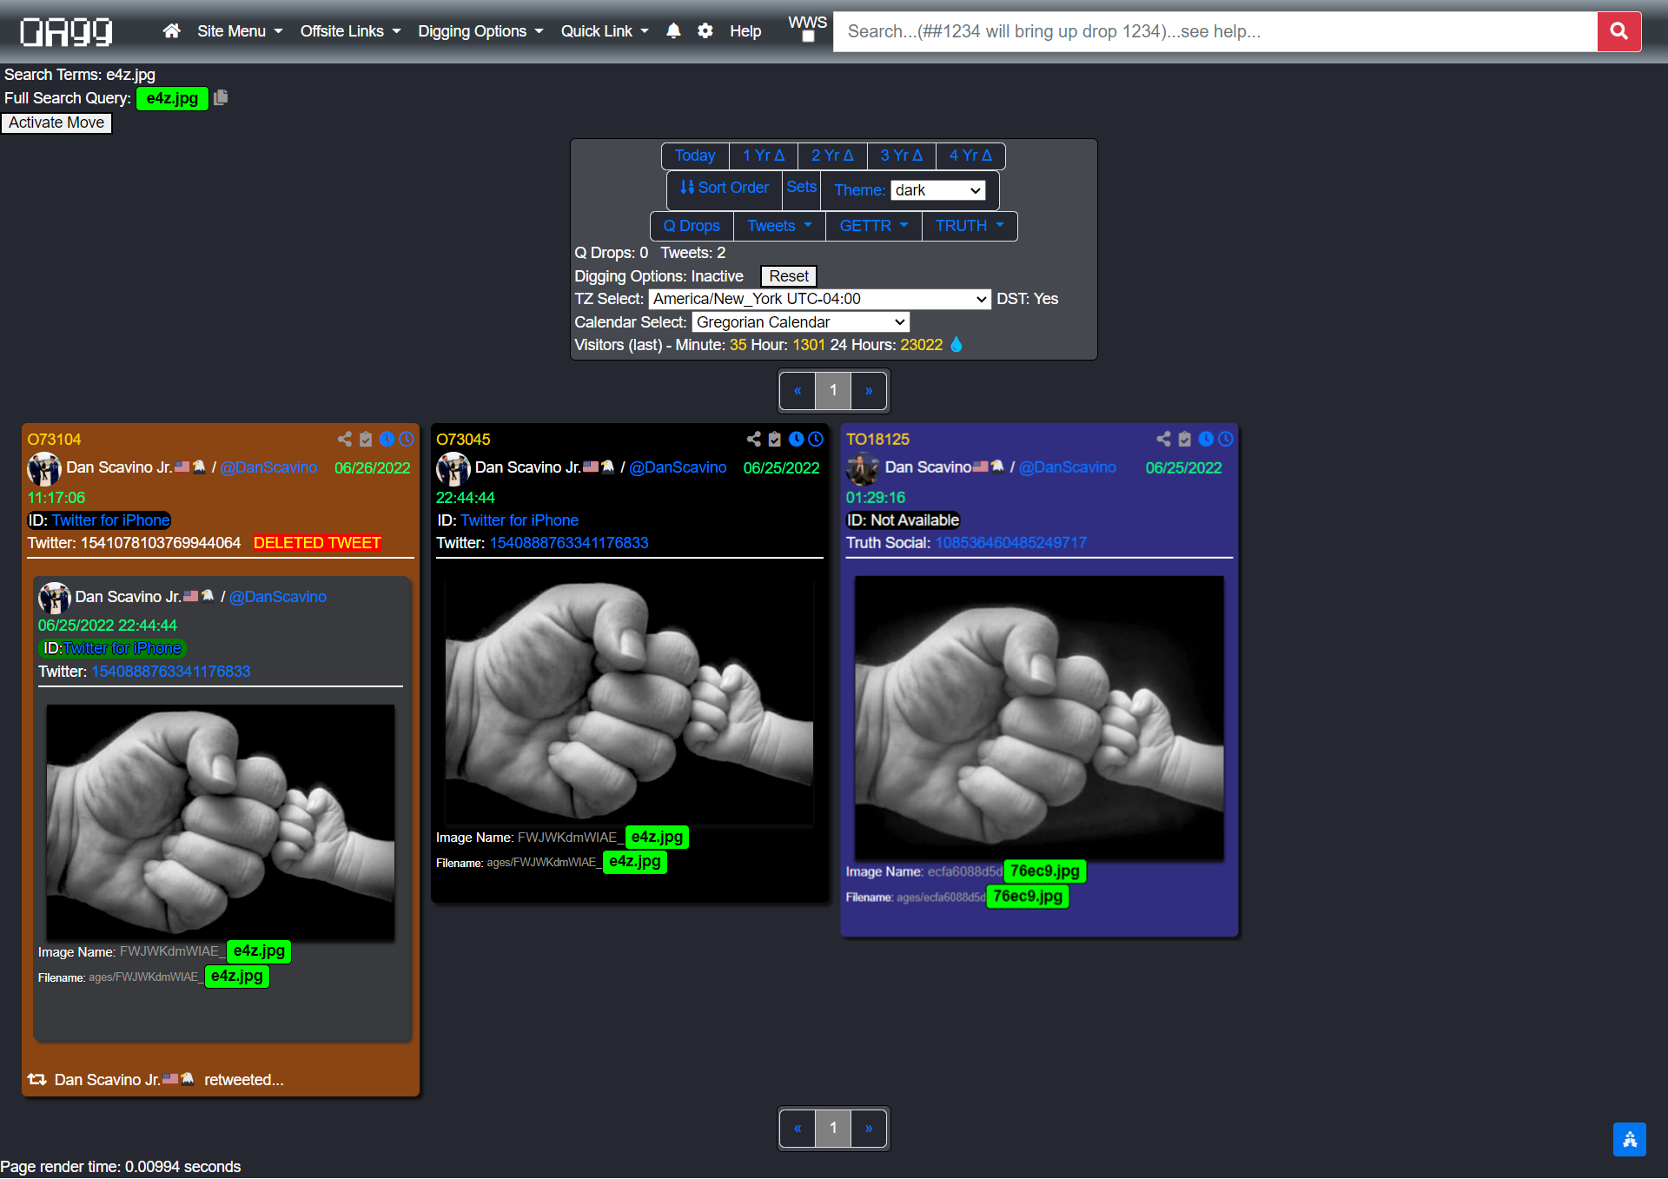The width and height of the screenshot is (1668, 1179).
Task: Open the Site Menu dropdown
Action: coord(240,31)
